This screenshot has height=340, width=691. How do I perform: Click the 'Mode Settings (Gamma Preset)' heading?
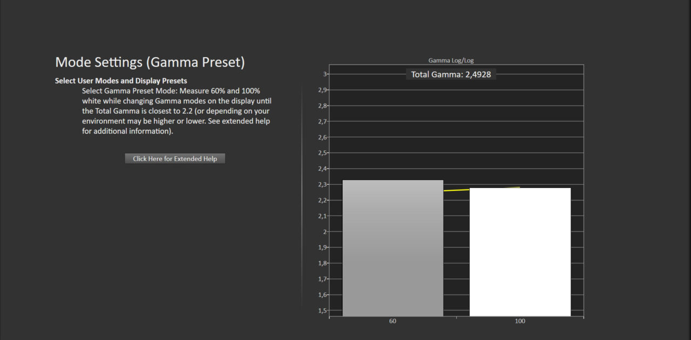click(150, 63)
